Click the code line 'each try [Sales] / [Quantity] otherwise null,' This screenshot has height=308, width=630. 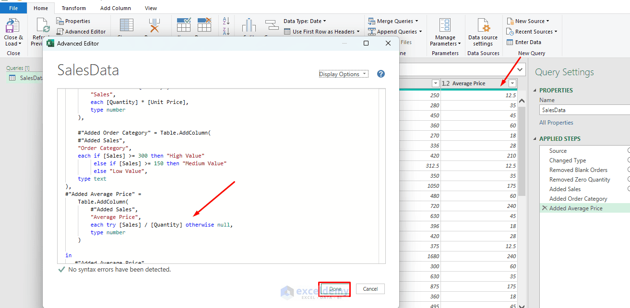point(162,225)
